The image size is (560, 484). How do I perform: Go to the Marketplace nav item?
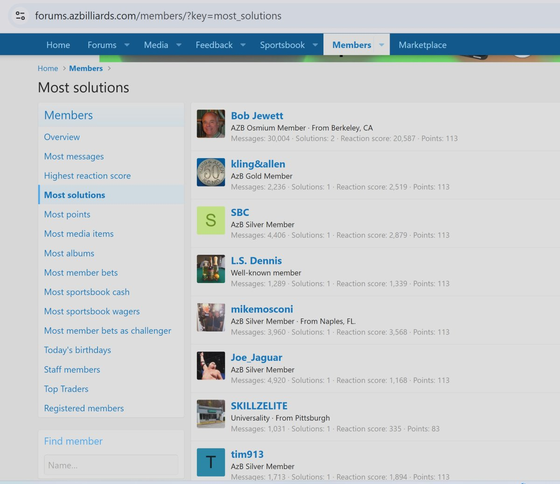point(422,45)
